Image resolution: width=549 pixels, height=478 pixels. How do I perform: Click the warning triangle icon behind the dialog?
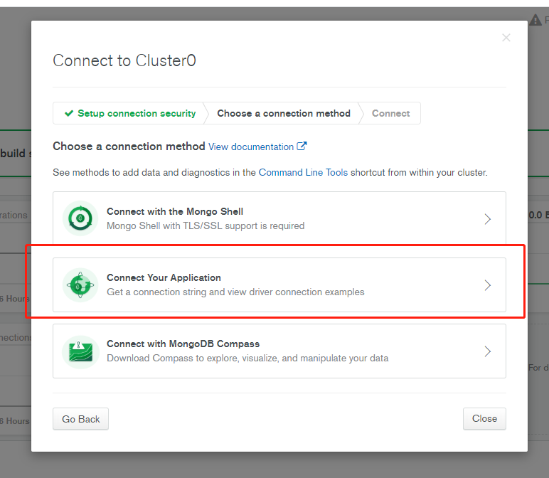coord(535,20)
